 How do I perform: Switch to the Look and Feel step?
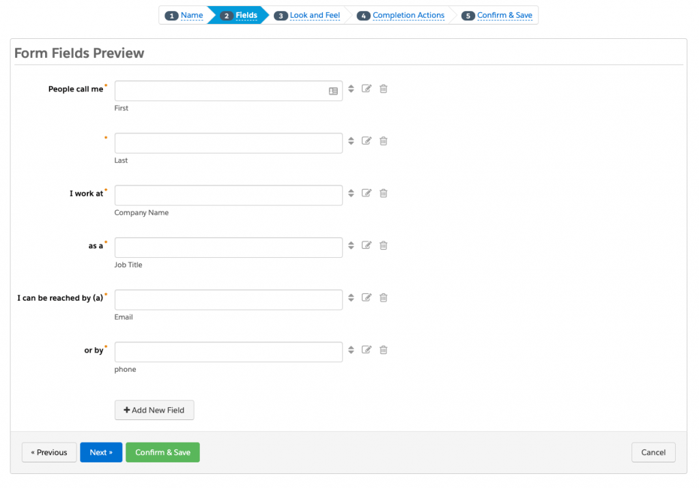click(x=315, y=15)
